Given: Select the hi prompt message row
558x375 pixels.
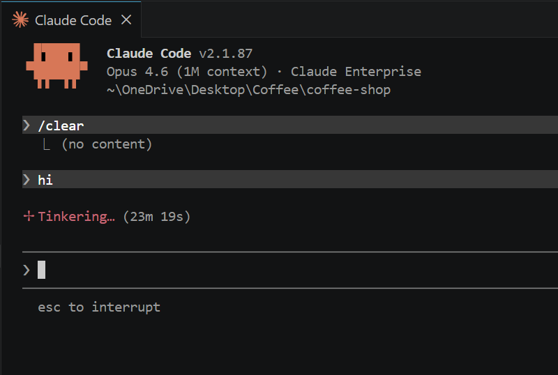Looking at the screenshot, I should click(290, 179).
